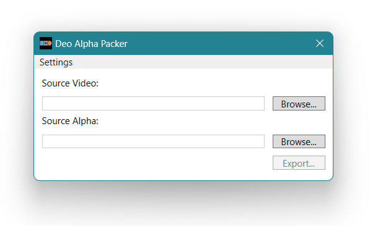The width and height of the screenshot is (370, 226).
Task: Click the empty space in the menu bar
Action: coord(201,62)
